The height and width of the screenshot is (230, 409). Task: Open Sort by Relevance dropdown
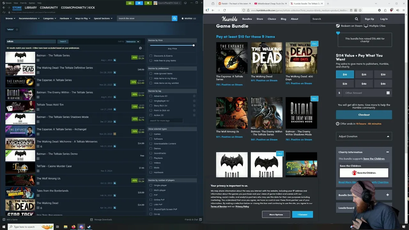click(x=132, y=42)
